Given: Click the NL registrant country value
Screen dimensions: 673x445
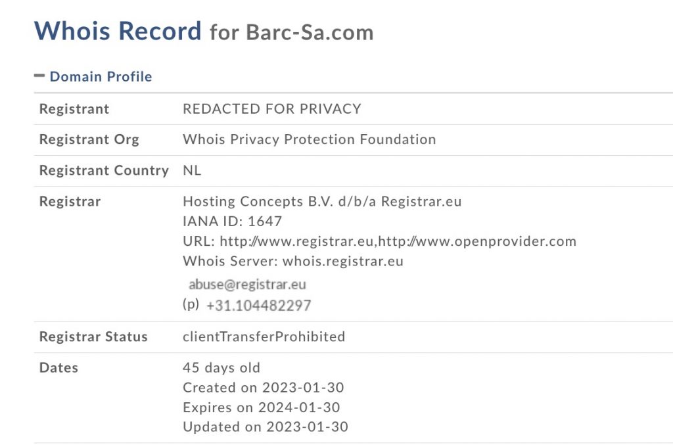Looking at the screenshot, I should coord(192,170).
